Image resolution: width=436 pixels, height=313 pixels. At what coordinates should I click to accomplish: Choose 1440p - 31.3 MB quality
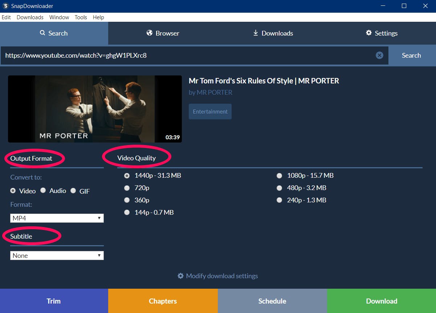point(127,176)
